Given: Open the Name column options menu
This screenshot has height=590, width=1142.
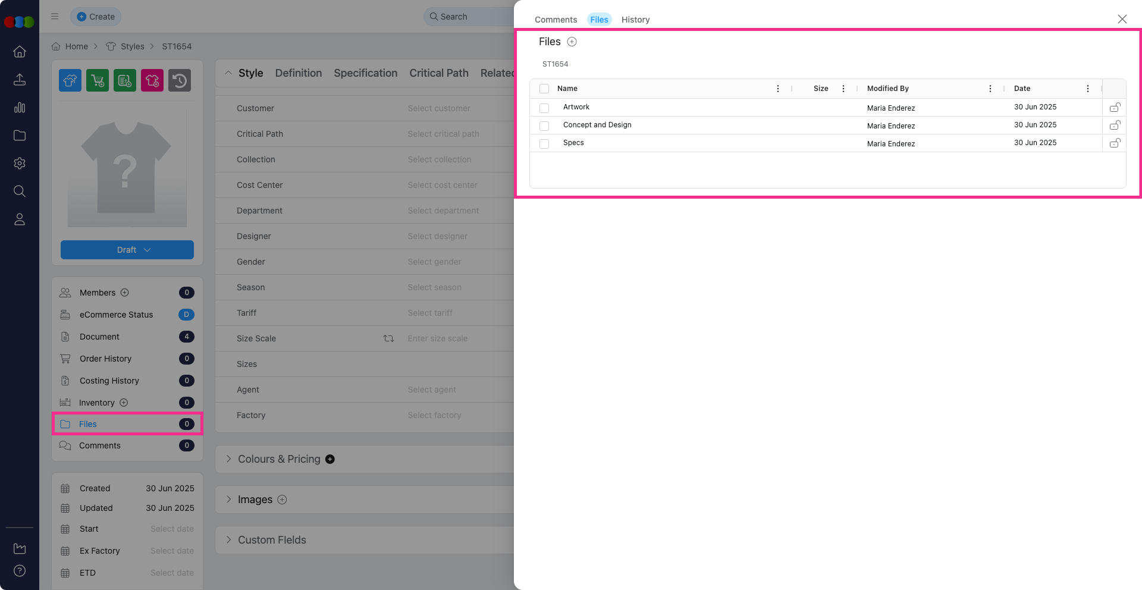Looking at the screenshot, I should tap(777, 89).
